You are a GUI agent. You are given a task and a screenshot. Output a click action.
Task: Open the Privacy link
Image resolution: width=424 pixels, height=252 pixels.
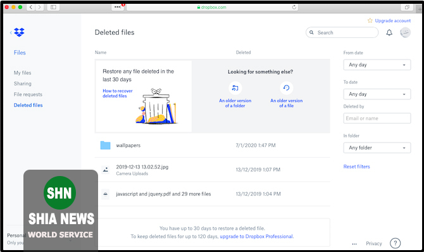point(374,243)
